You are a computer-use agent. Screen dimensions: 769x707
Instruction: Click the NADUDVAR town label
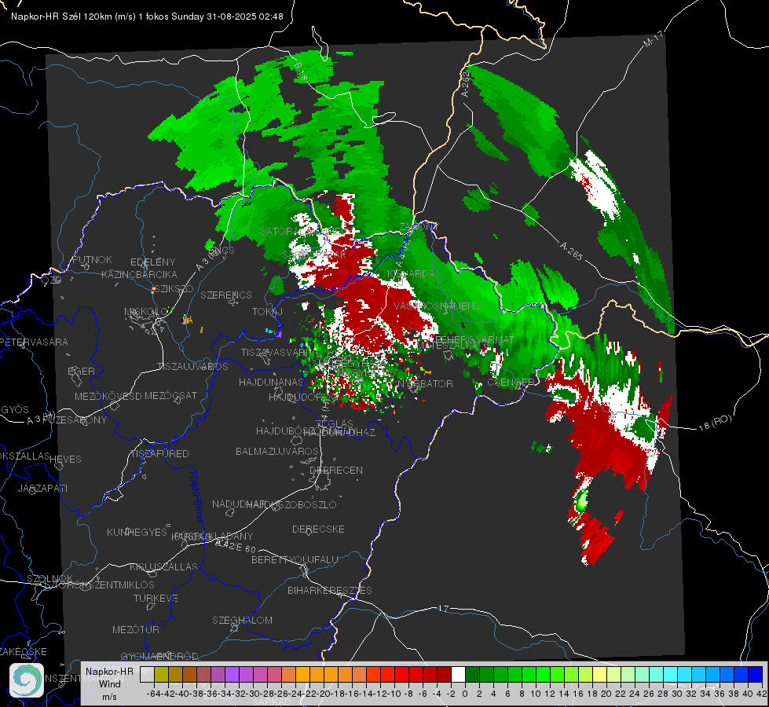pyautogui.click(x=239, y=504)
